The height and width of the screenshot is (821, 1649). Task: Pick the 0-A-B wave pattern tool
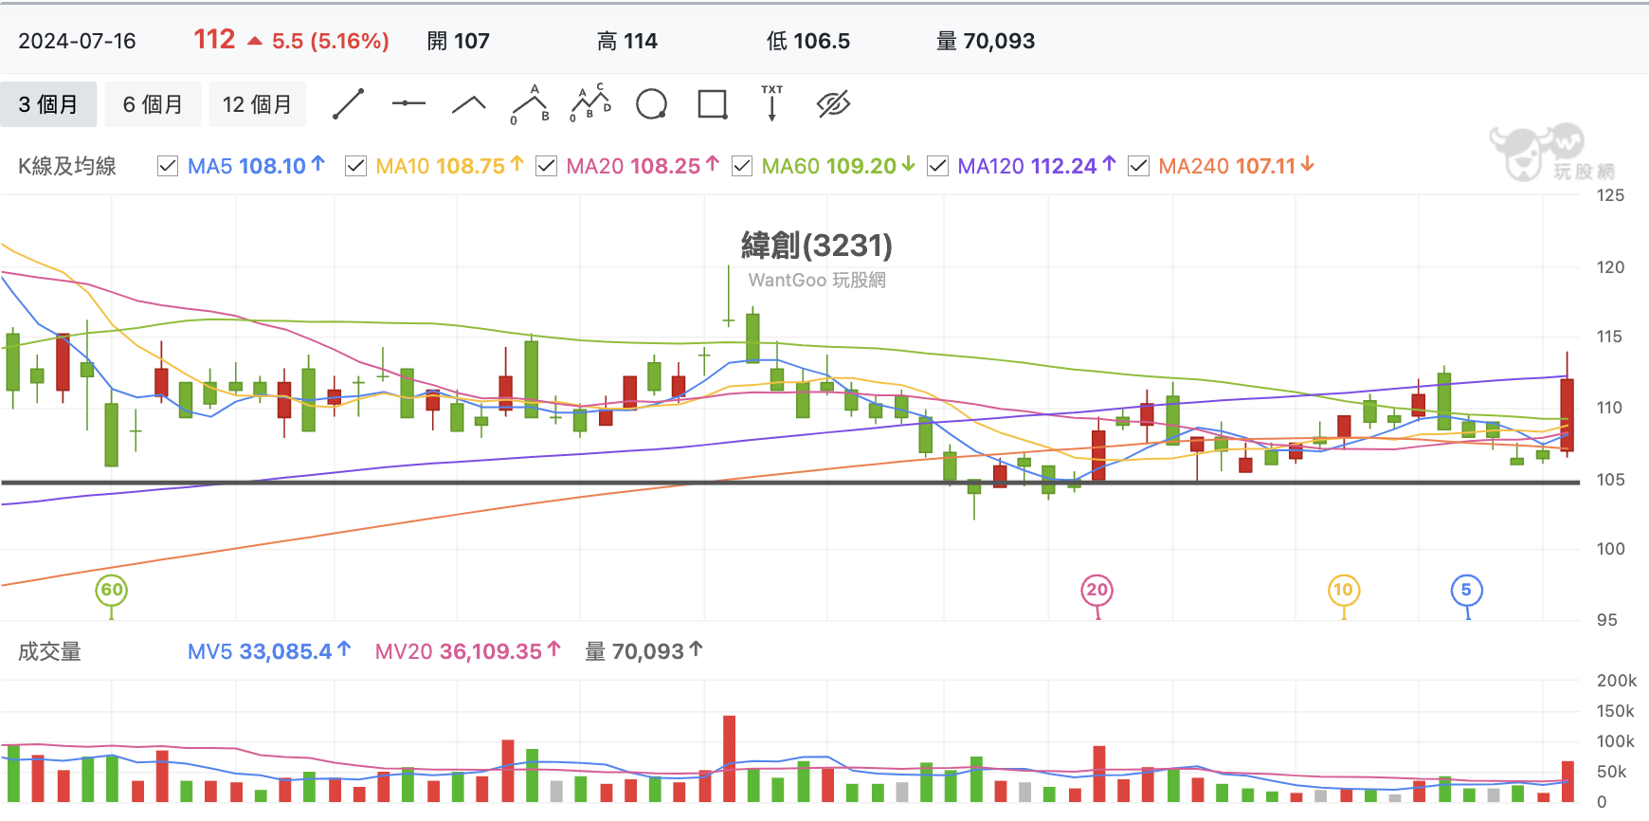tap(530, 104)
